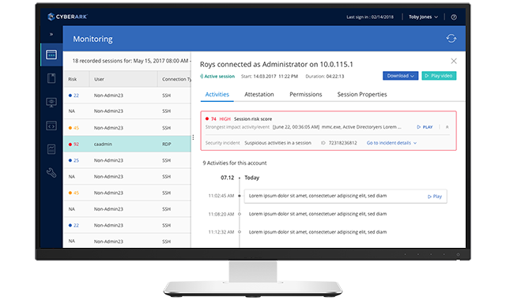Click the Play video button
Viewport: 506px width, 300px height.
(x=439, y=76)
